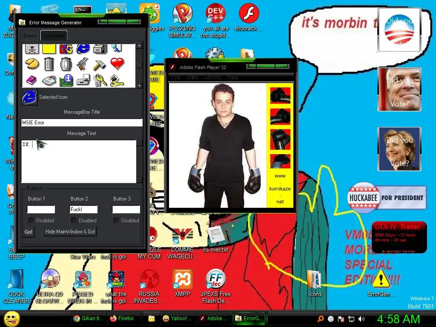Click the volume speaker tray icon
The width and height of the screenshot is (436, 327).
(x=361, y=319)
